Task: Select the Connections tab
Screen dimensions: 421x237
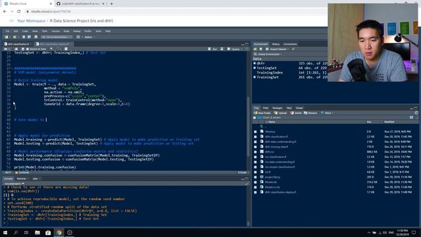Action: point(290,44)
